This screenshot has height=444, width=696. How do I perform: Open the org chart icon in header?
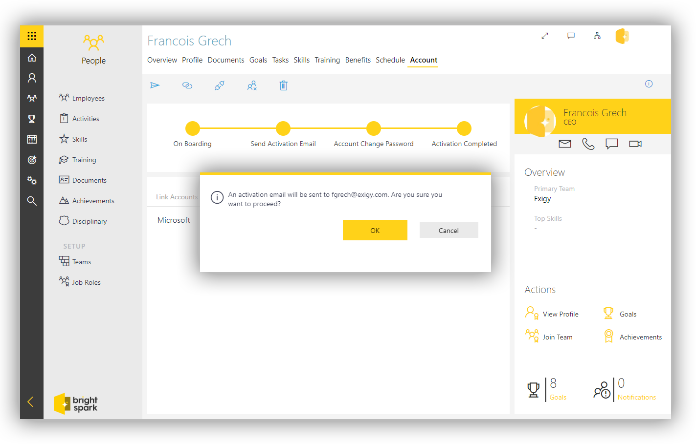tap(597, 36)
